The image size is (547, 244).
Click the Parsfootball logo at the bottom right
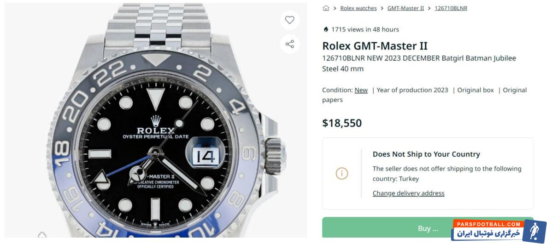[x=498, y=230]
